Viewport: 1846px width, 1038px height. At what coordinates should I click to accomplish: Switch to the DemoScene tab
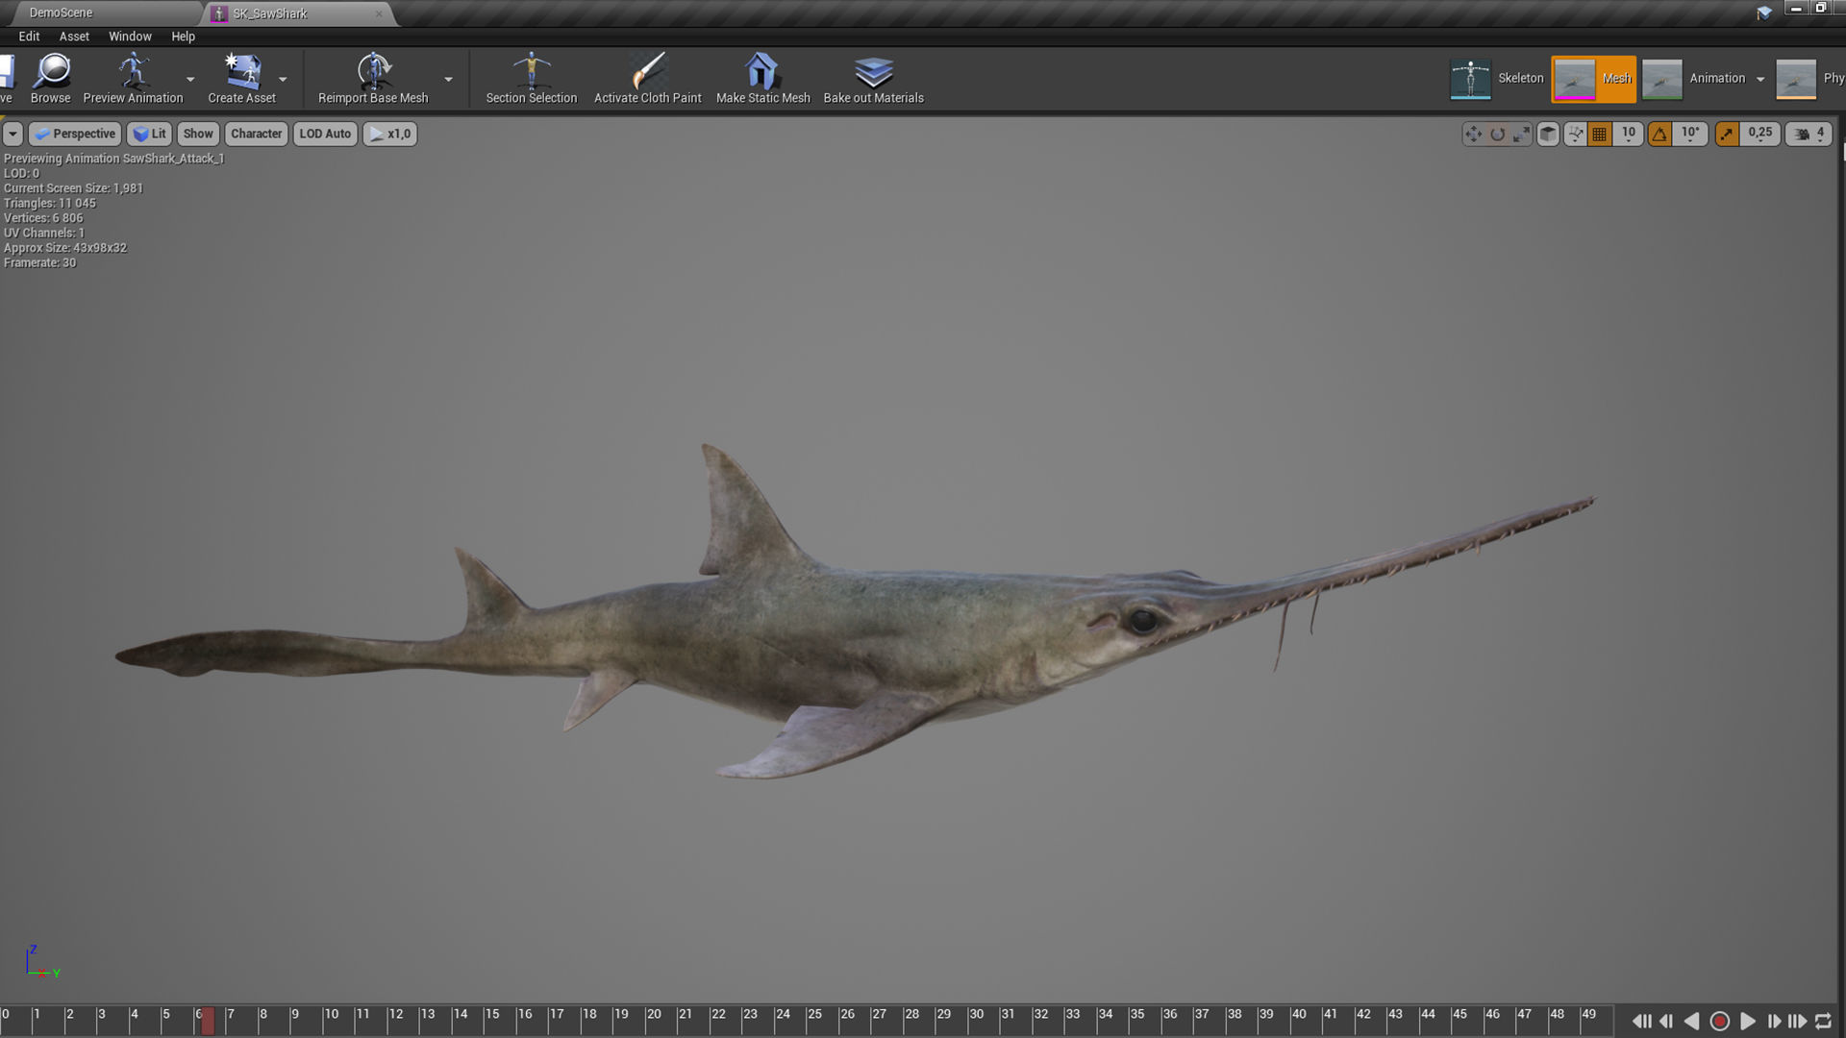click(61, 12)
